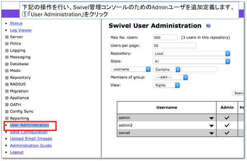Click the Save Configuration link
Viewport: 247px width, 161px height.
[x=29, y=132]
